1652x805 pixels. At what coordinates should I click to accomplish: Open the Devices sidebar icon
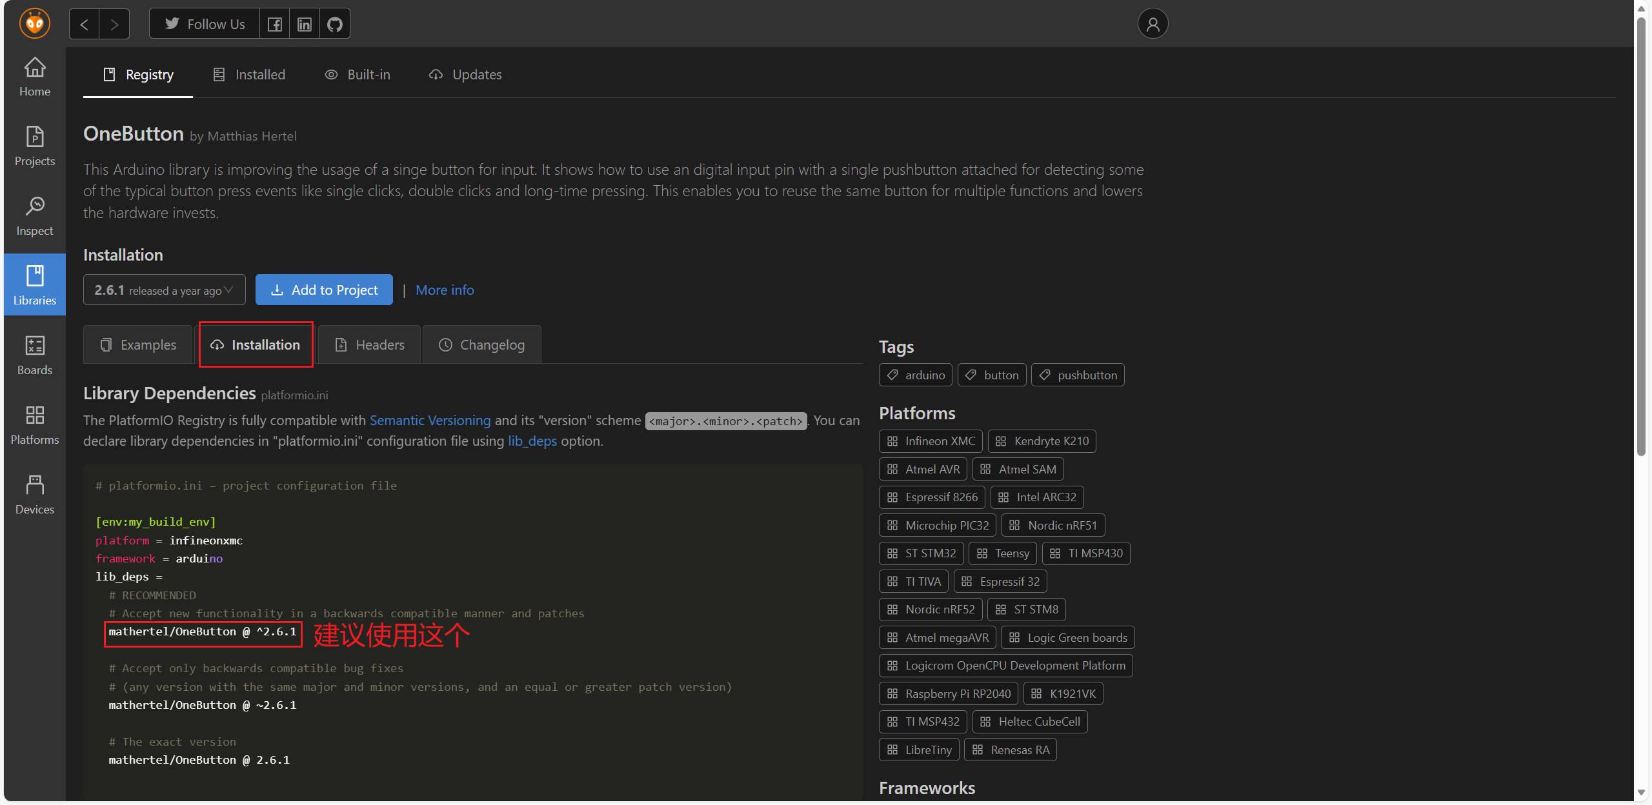tap(35, 495)
